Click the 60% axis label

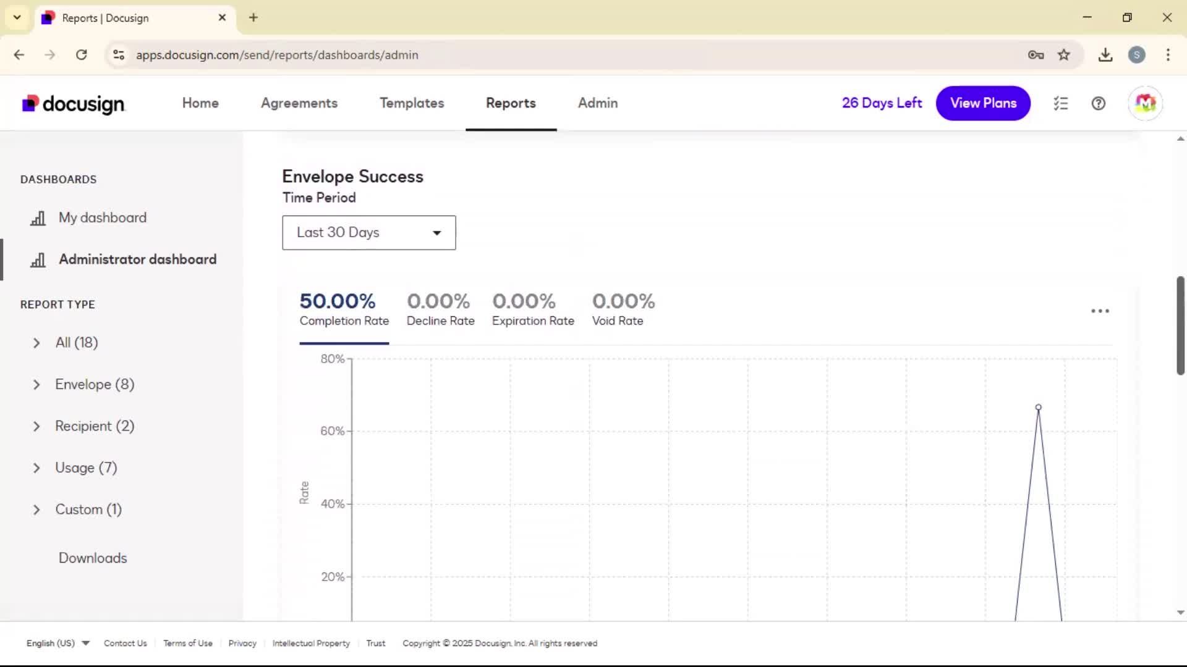click(333, 431)
